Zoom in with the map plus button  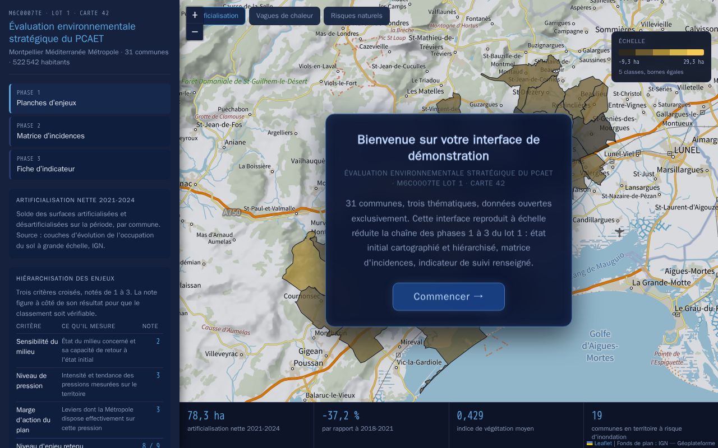pos(195,16)
